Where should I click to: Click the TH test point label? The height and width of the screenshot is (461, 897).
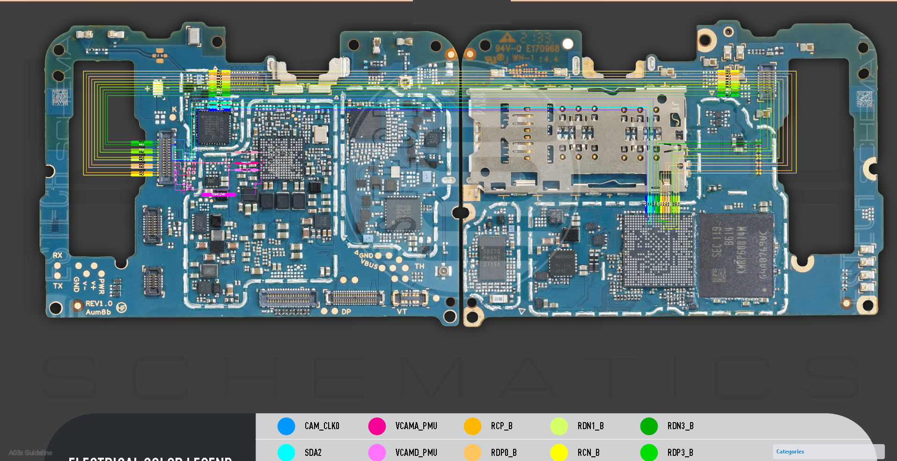(419, 266)
